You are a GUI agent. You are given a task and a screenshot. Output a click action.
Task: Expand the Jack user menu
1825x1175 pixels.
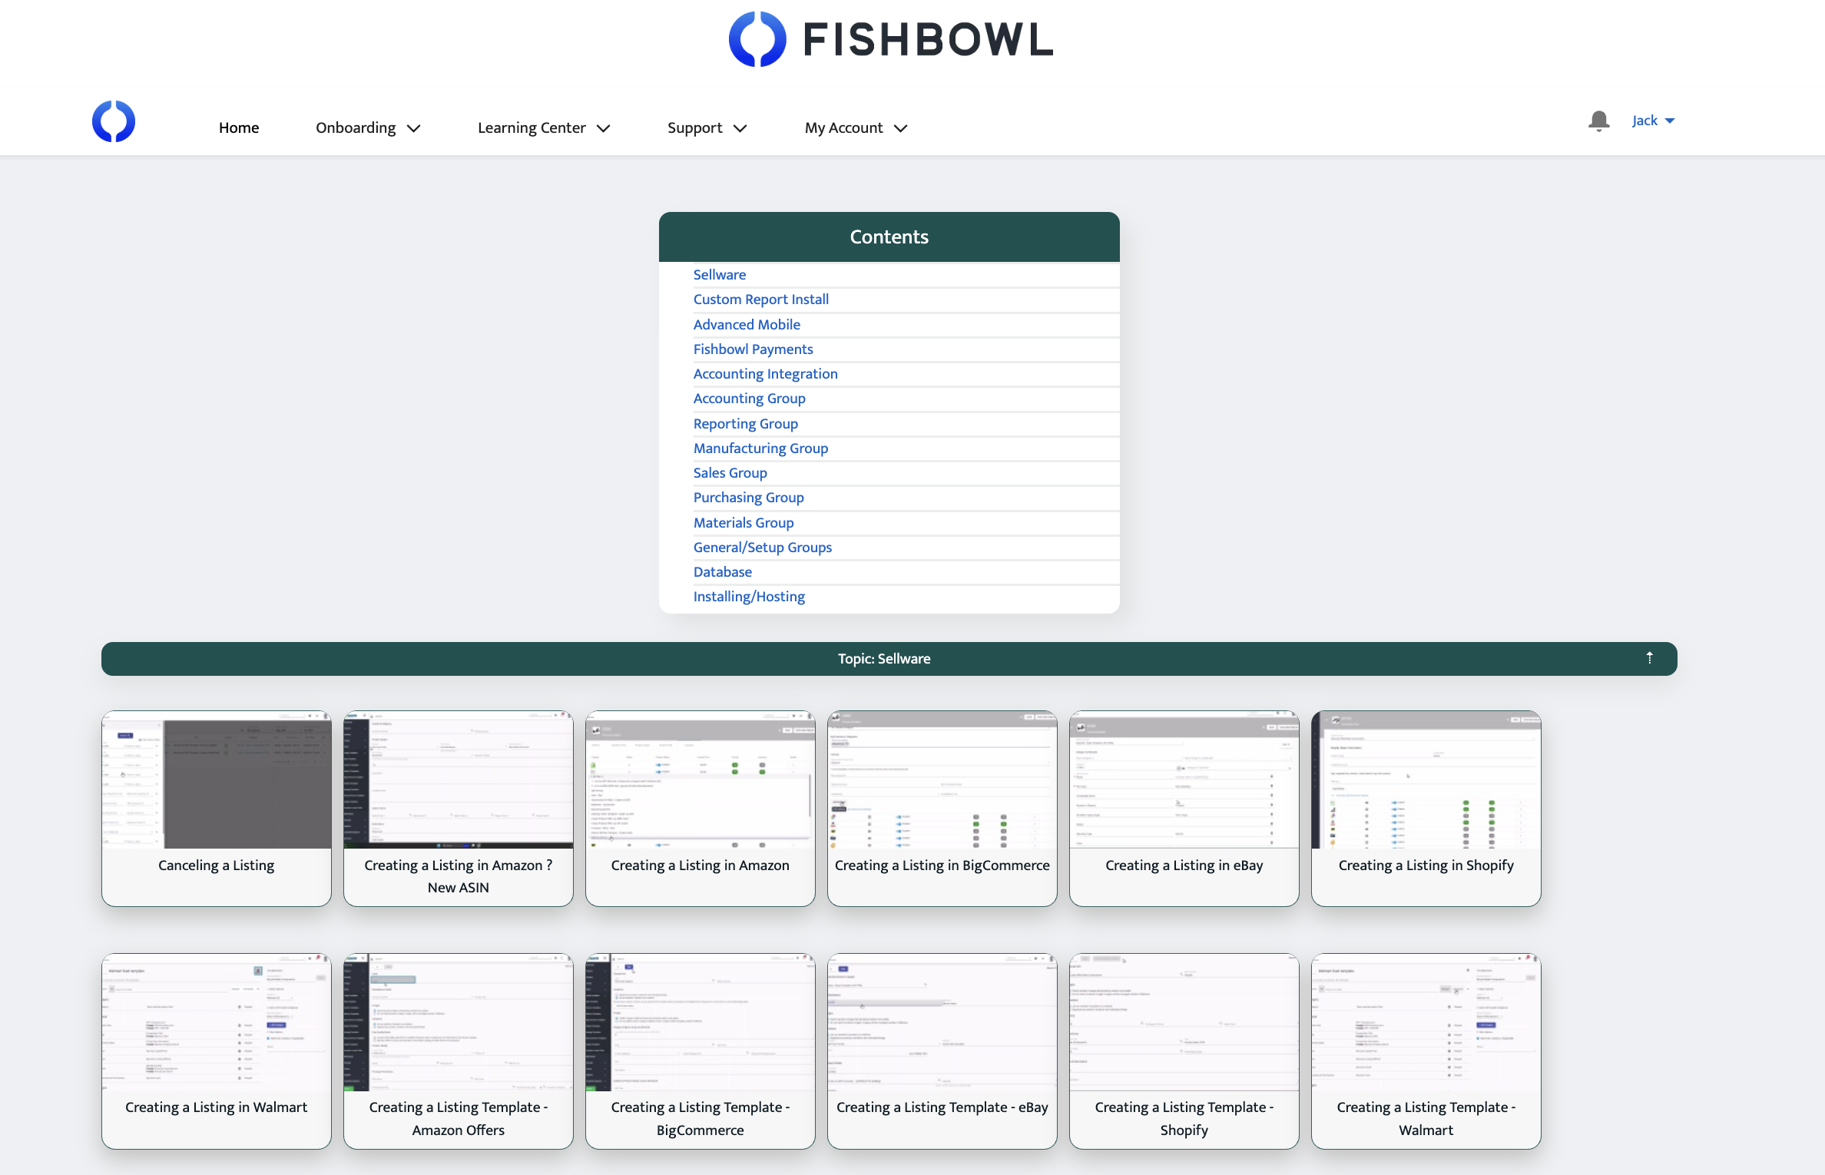(1651, 121)
